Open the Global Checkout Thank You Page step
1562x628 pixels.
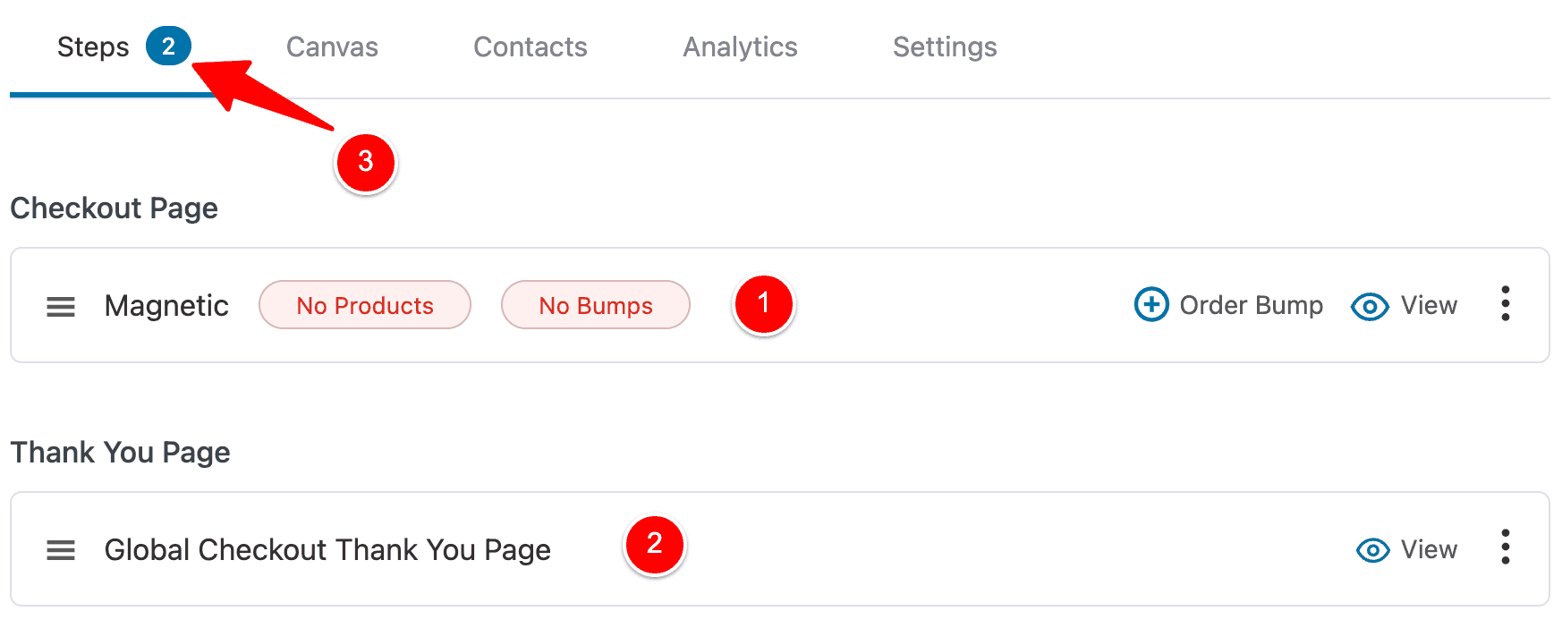click(327, 549)
